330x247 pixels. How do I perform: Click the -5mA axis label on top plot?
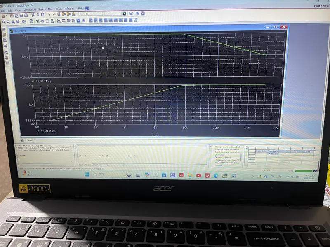(x=24, y=57)
